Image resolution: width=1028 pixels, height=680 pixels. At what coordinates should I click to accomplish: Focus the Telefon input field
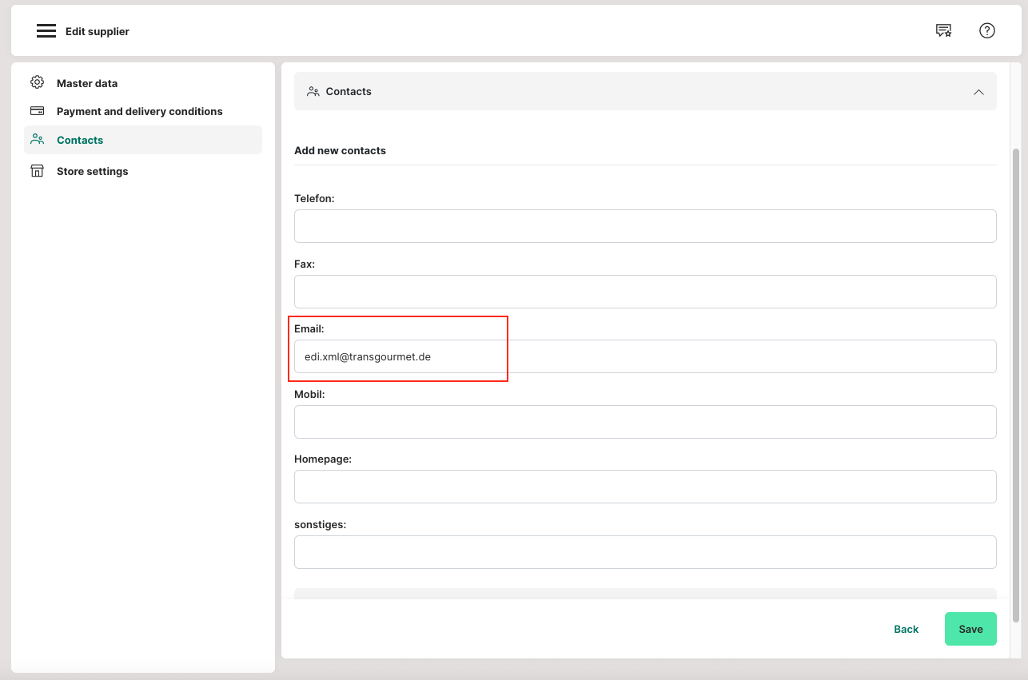pyautogui.click(x=644, y=226)
